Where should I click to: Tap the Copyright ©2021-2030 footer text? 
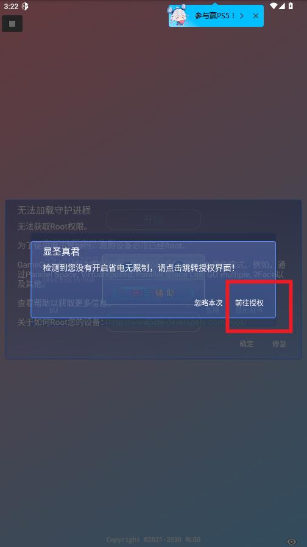click(x=153, y=540)
